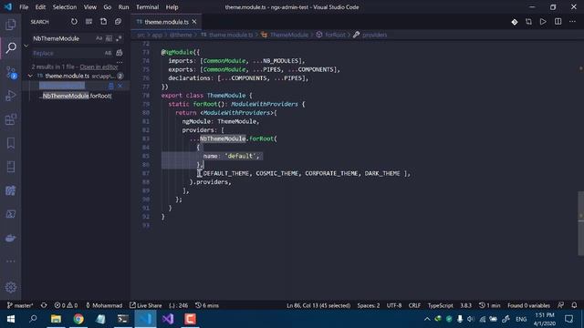Synchronize changes in status bar
The width and height of the screenshot is (584, 328).
click(44, 305)
